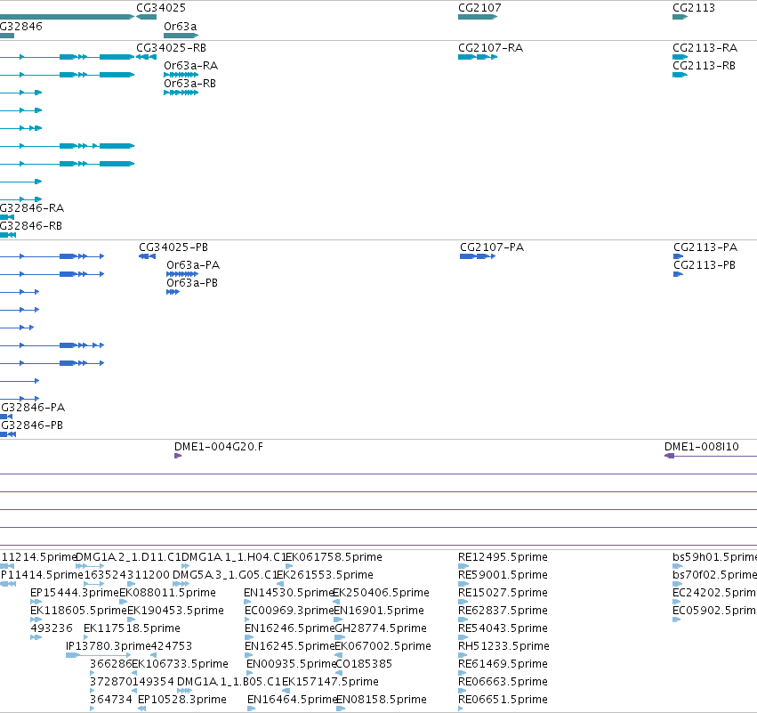Select the EK190453.5prime EST label
The image size is (757, 713).
[175, 610]
